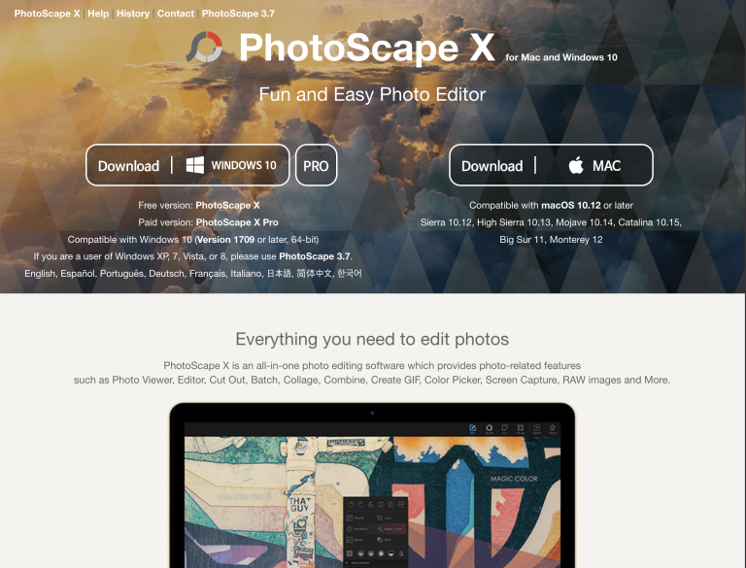Click the Apple logo in Mac download button
Image resolution: width=746 pixels, height=568 pixels.
(x=576, y=165)
